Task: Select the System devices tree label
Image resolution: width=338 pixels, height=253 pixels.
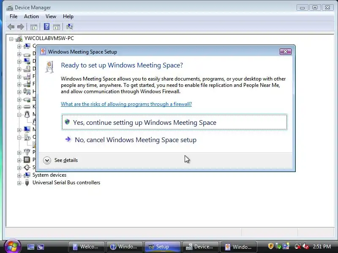Action: (x=49, y=175)
